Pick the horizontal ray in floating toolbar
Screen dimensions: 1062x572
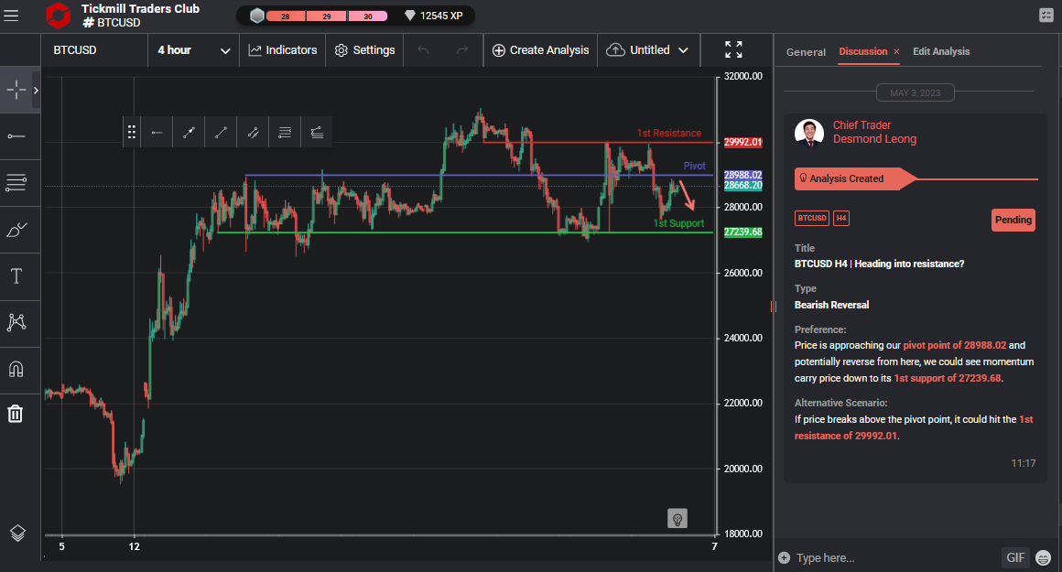click(157, 132)
